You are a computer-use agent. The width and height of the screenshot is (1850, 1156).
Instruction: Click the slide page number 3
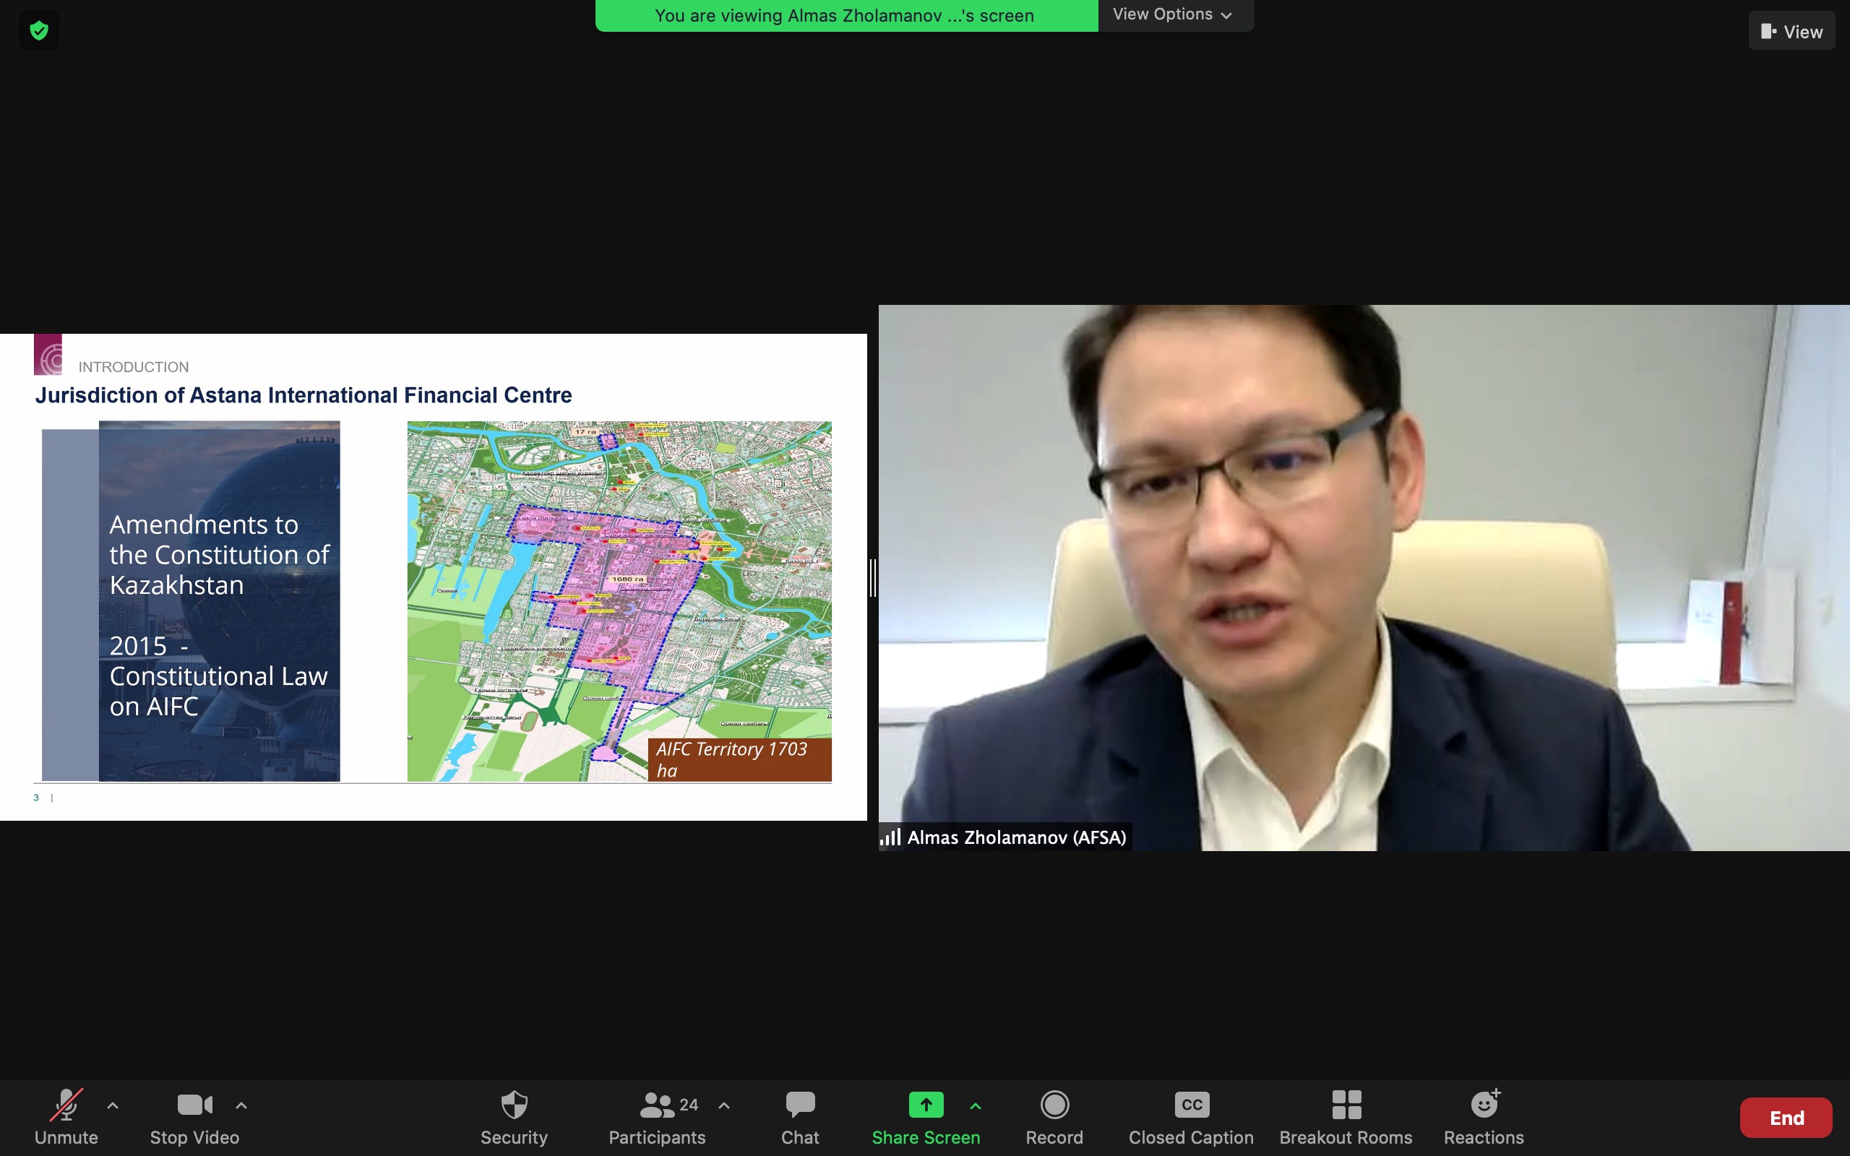coord(36,798)
